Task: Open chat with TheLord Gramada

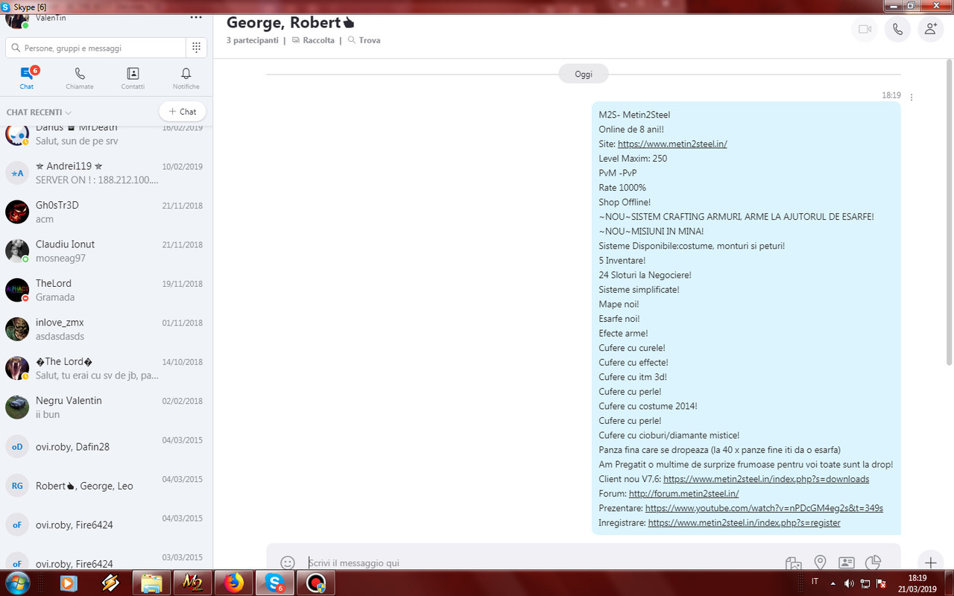Action: [107, 290]
